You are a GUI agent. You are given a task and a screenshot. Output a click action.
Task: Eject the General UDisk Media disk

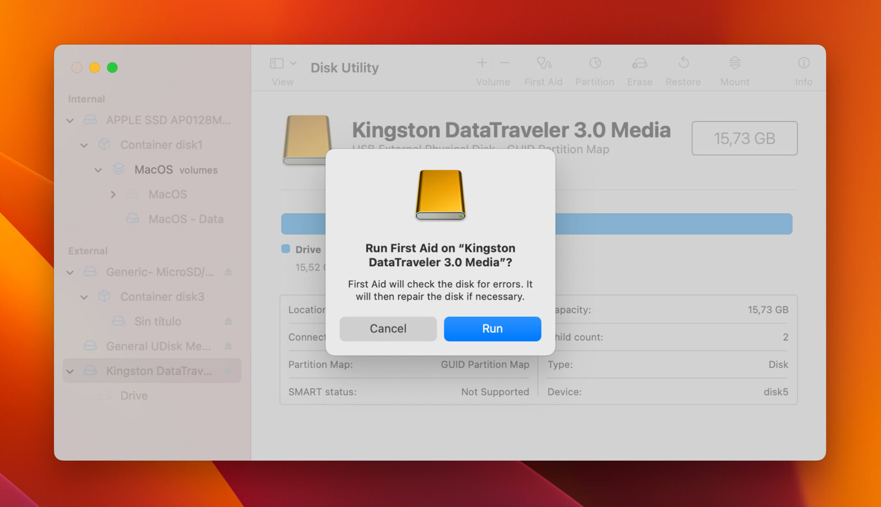[229, 346]
